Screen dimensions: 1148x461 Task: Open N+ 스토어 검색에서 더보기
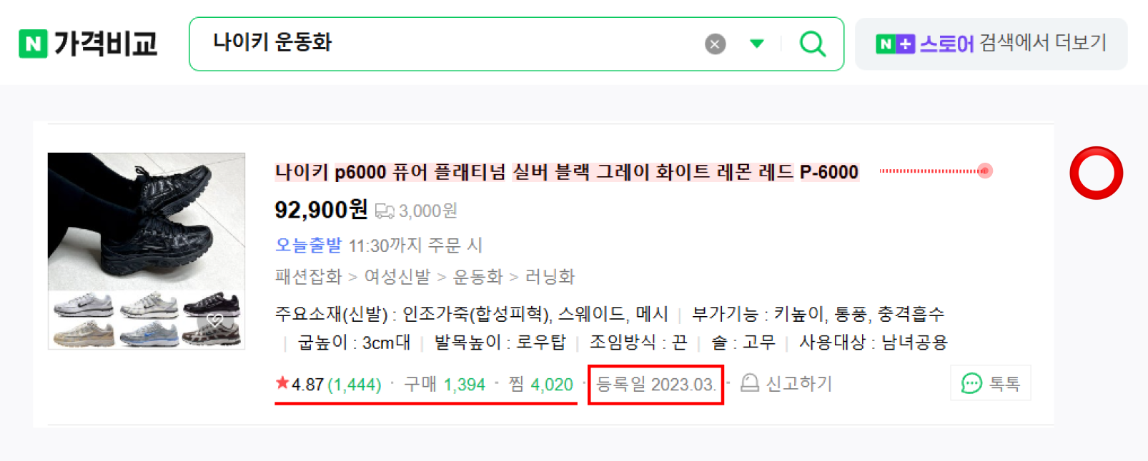(x=991, y=44)
